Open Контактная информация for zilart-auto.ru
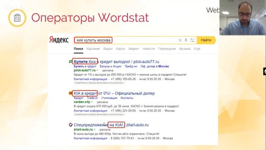The image size is (266, 150). click(x=91, y=138)
